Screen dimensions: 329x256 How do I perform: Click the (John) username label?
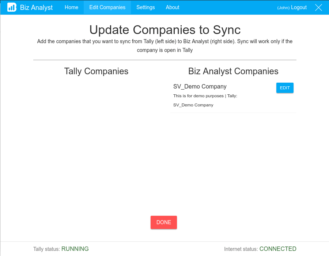click(x=283, y=8)
